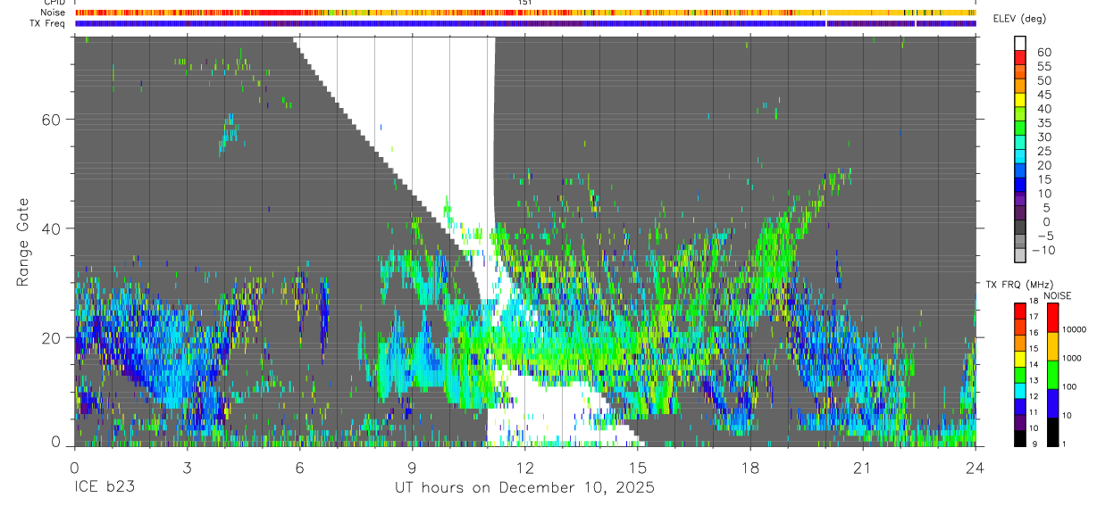Choose the cyan 20–25 degree ELEV swatch
Image resolution: width=1097 pixels, height=506 pixels.
click(x=1020, y=157)
